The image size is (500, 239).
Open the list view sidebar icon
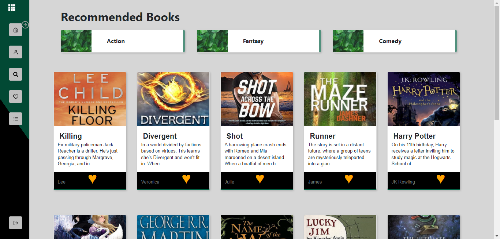click(15, 119)
